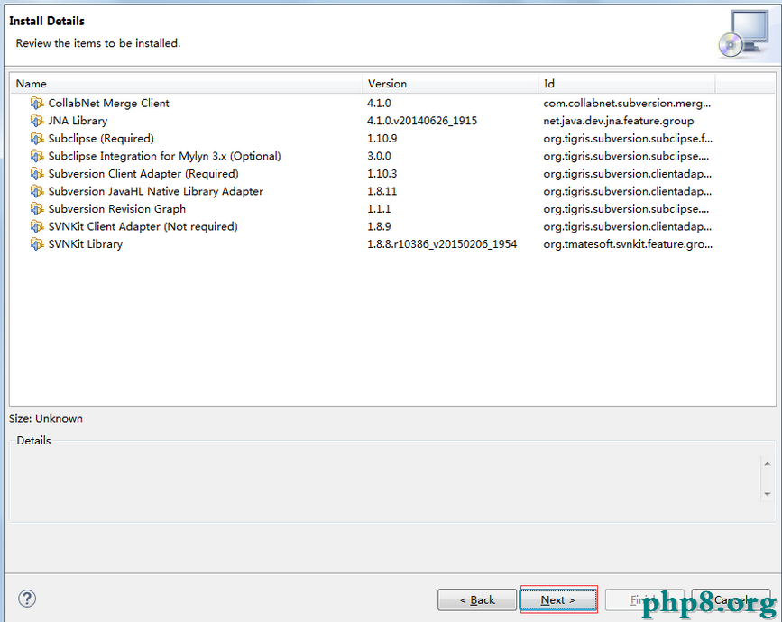Open help with the question mark icon

click(27, 599)
